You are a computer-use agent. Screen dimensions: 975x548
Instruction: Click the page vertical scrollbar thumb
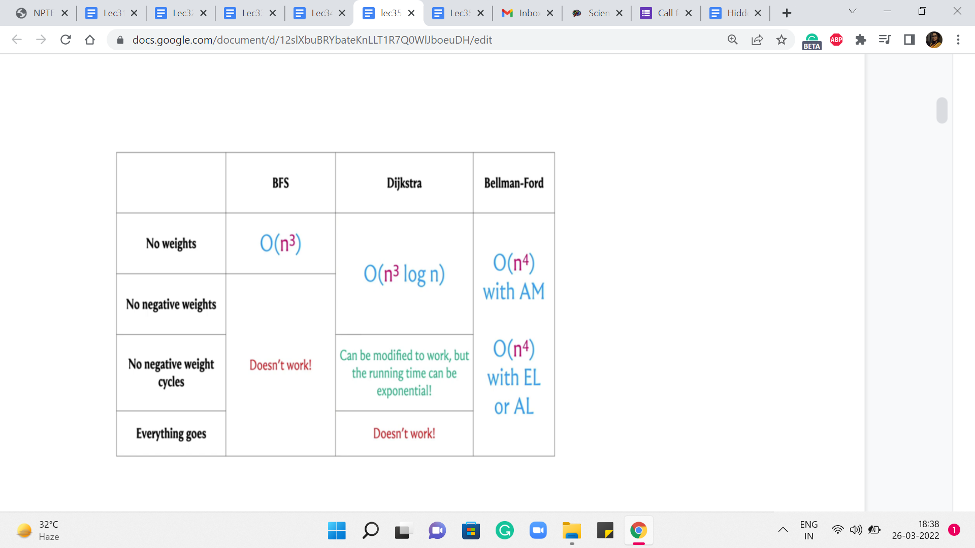point(942,110)
